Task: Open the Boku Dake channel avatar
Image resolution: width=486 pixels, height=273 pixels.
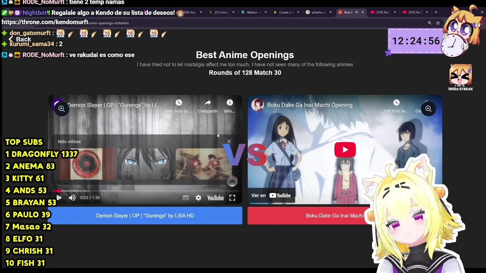Action: (257, 105)
